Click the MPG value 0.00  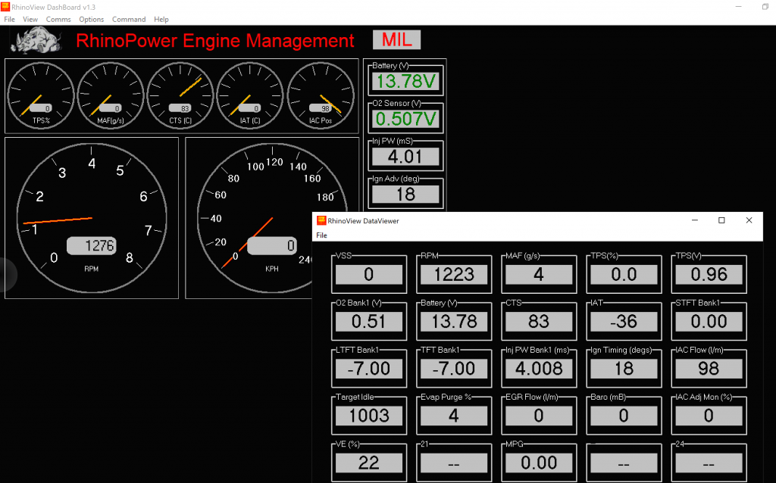(539, 463)
